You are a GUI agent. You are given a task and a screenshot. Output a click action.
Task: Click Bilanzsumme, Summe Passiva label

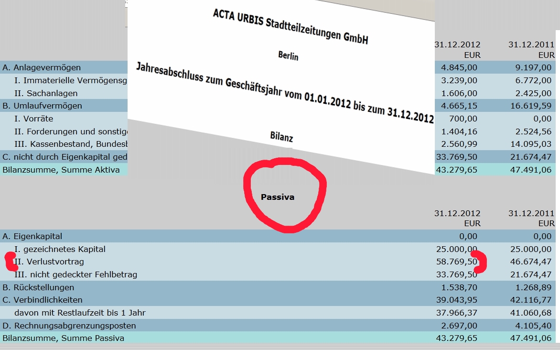pyautogui.click(x=64, y=338)
